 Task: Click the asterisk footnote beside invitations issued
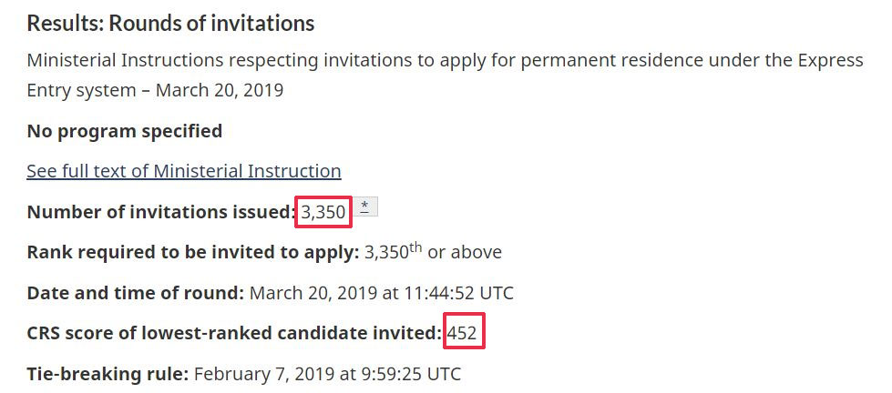click(x=364, y=207)
